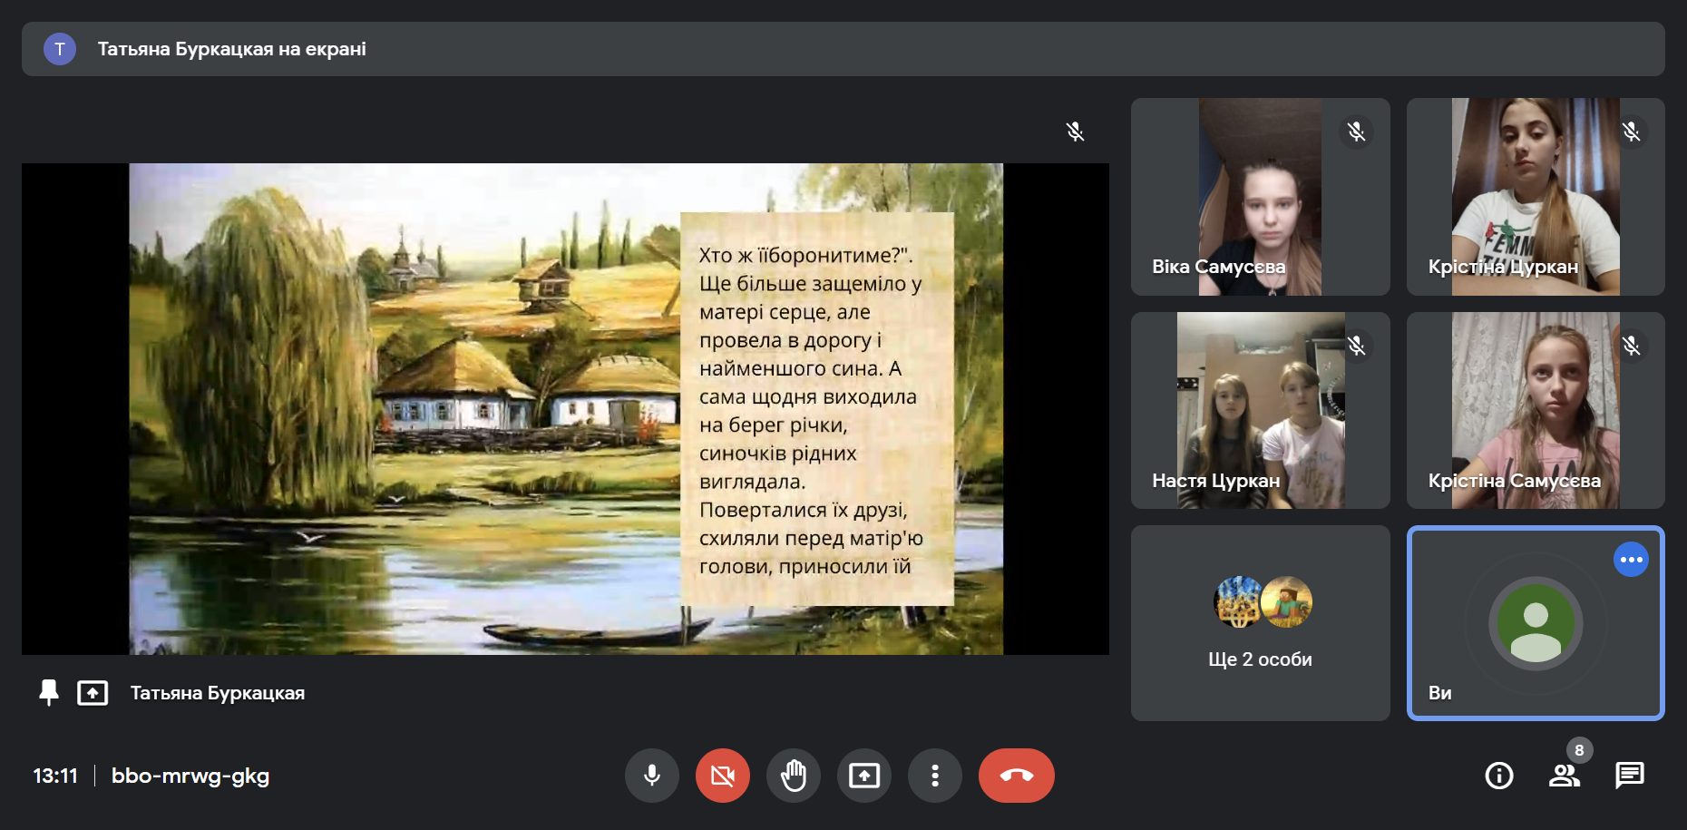Screen dimensions: 1687x830
Task: Click meeting code bbo-mrwg-gkg
Action: (190, 776)
